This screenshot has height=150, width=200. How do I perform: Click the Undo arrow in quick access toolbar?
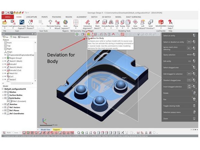pos(23,12)
